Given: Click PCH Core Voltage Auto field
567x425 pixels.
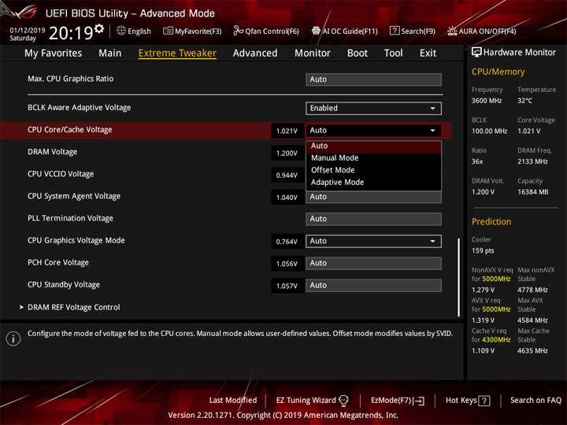Looking at the screenshot, I should [x=373, y=264].
